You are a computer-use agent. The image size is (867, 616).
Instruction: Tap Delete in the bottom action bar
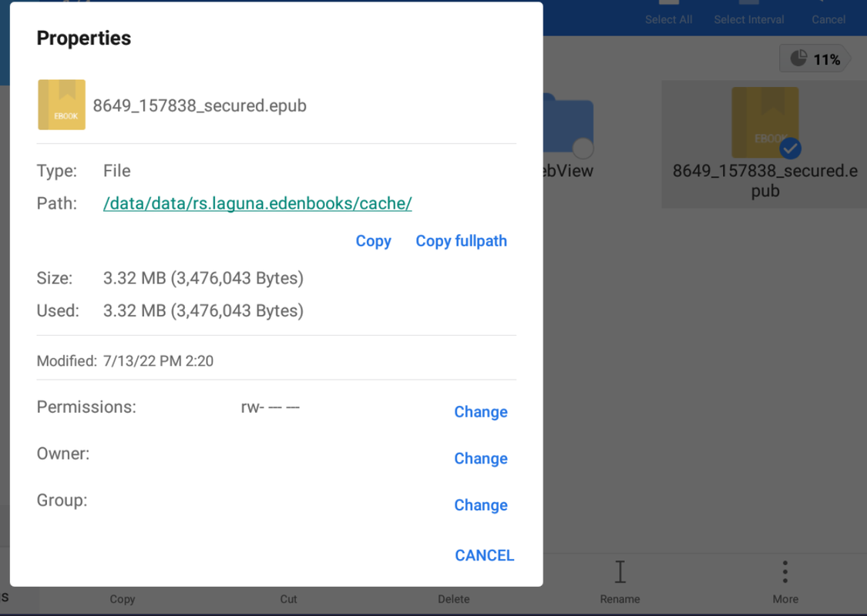coord(453,599)
